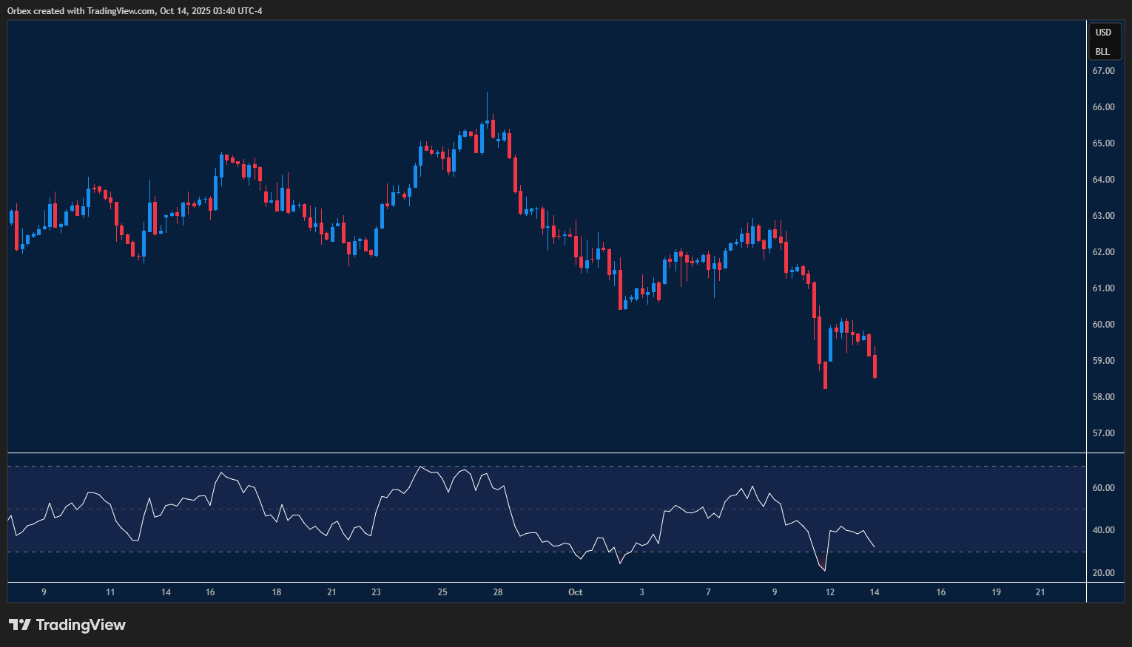Toggle the middle dashed oscillator band
Image resolution: width=1132 pixels, height=647 pixels.
(518, 509)
